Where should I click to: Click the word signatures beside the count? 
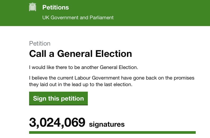[x=107, y=124]
